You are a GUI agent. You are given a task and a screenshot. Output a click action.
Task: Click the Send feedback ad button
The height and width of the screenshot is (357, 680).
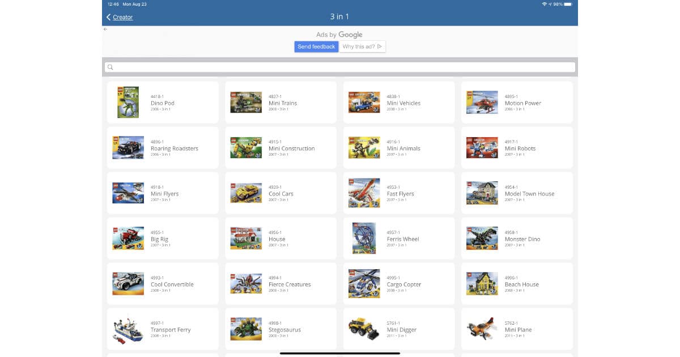coord(316,46)
